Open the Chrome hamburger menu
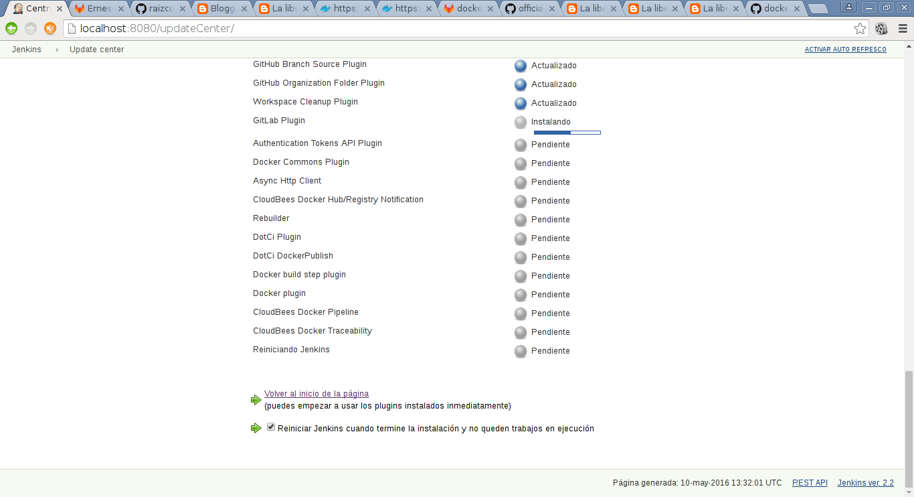 pyautogui.click(x=901, y=29)
